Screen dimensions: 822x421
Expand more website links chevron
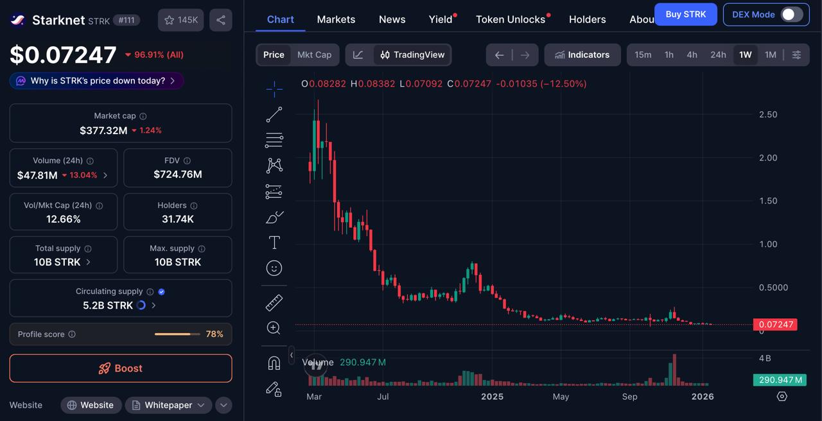point(223,405)
